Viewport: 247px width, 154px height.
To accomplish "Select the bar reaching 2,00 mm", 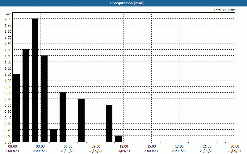I will tap(35, 80).
